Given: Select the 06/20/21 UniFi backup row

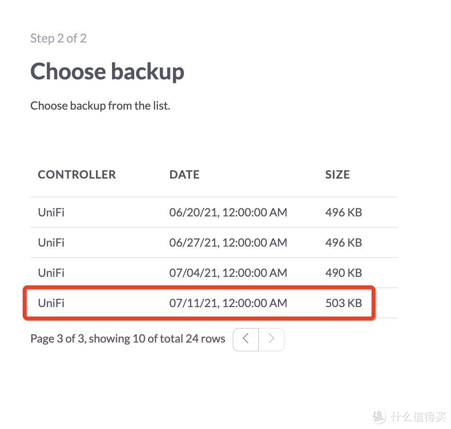Looking at the screenshot, I should click(x=199, y=212).
